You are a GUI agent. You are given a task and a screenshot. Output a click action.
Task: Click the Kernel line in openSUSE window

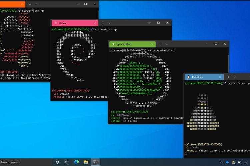tap(147, 118)
